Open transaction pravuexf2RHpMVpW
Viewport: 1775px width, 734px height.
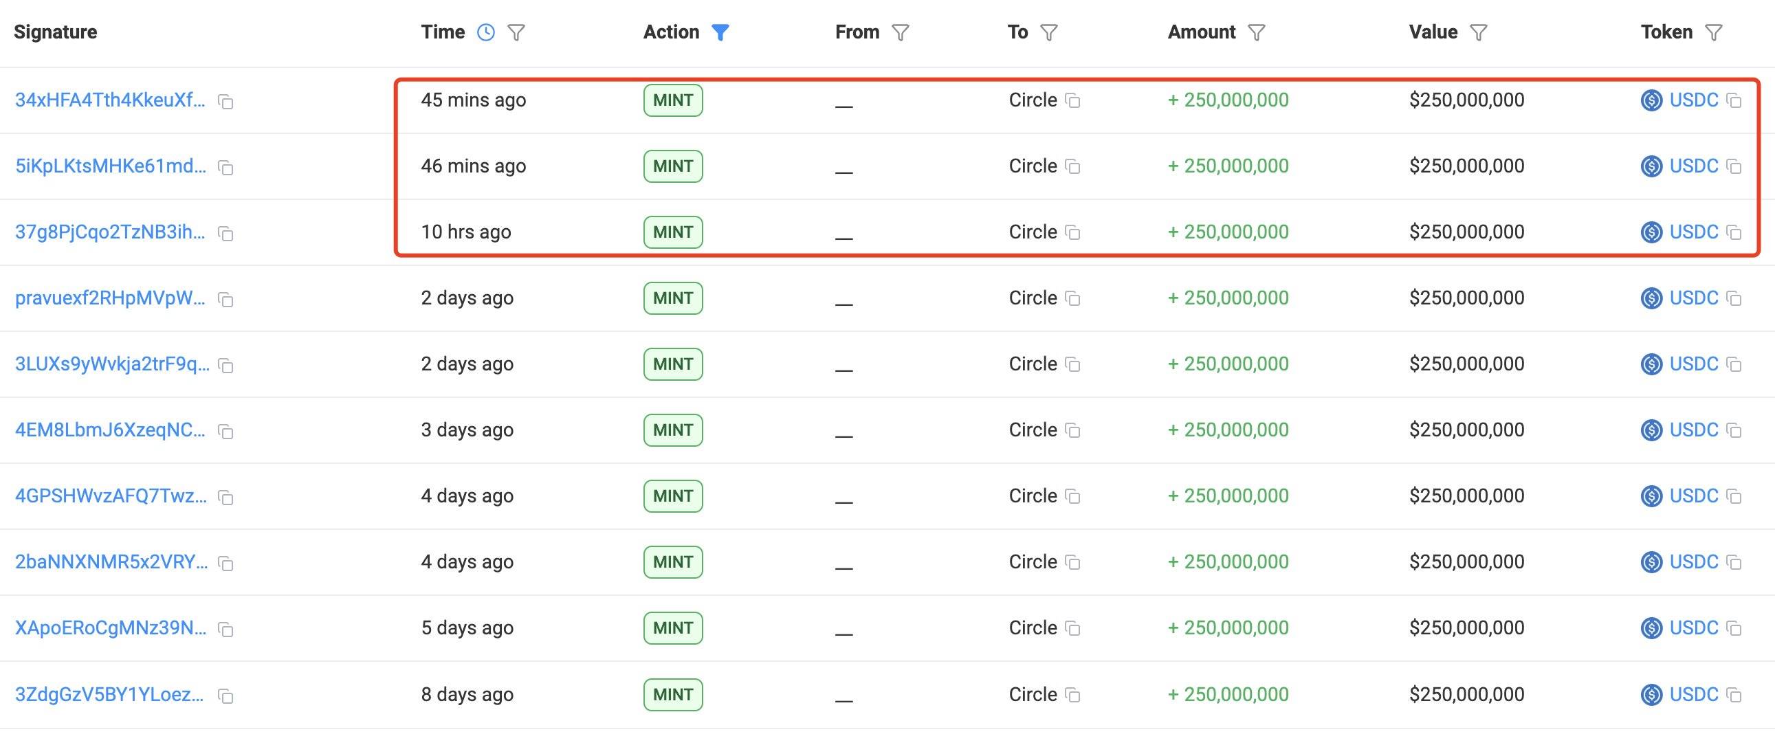(x=110, y=298)
